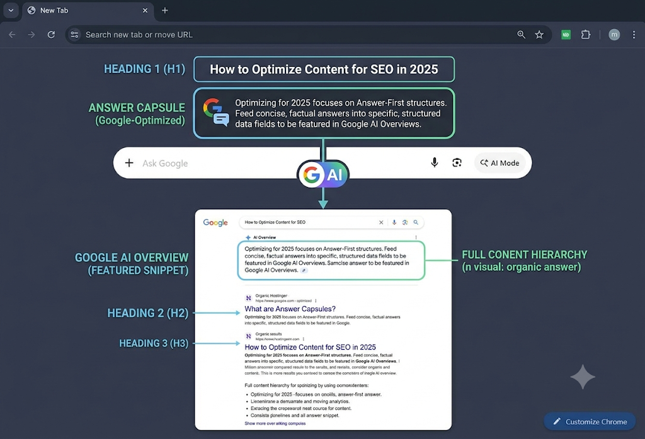Viewport: 645px width, 439px height.
Task: Close the New Tab tab
Action: coord(145,10)
